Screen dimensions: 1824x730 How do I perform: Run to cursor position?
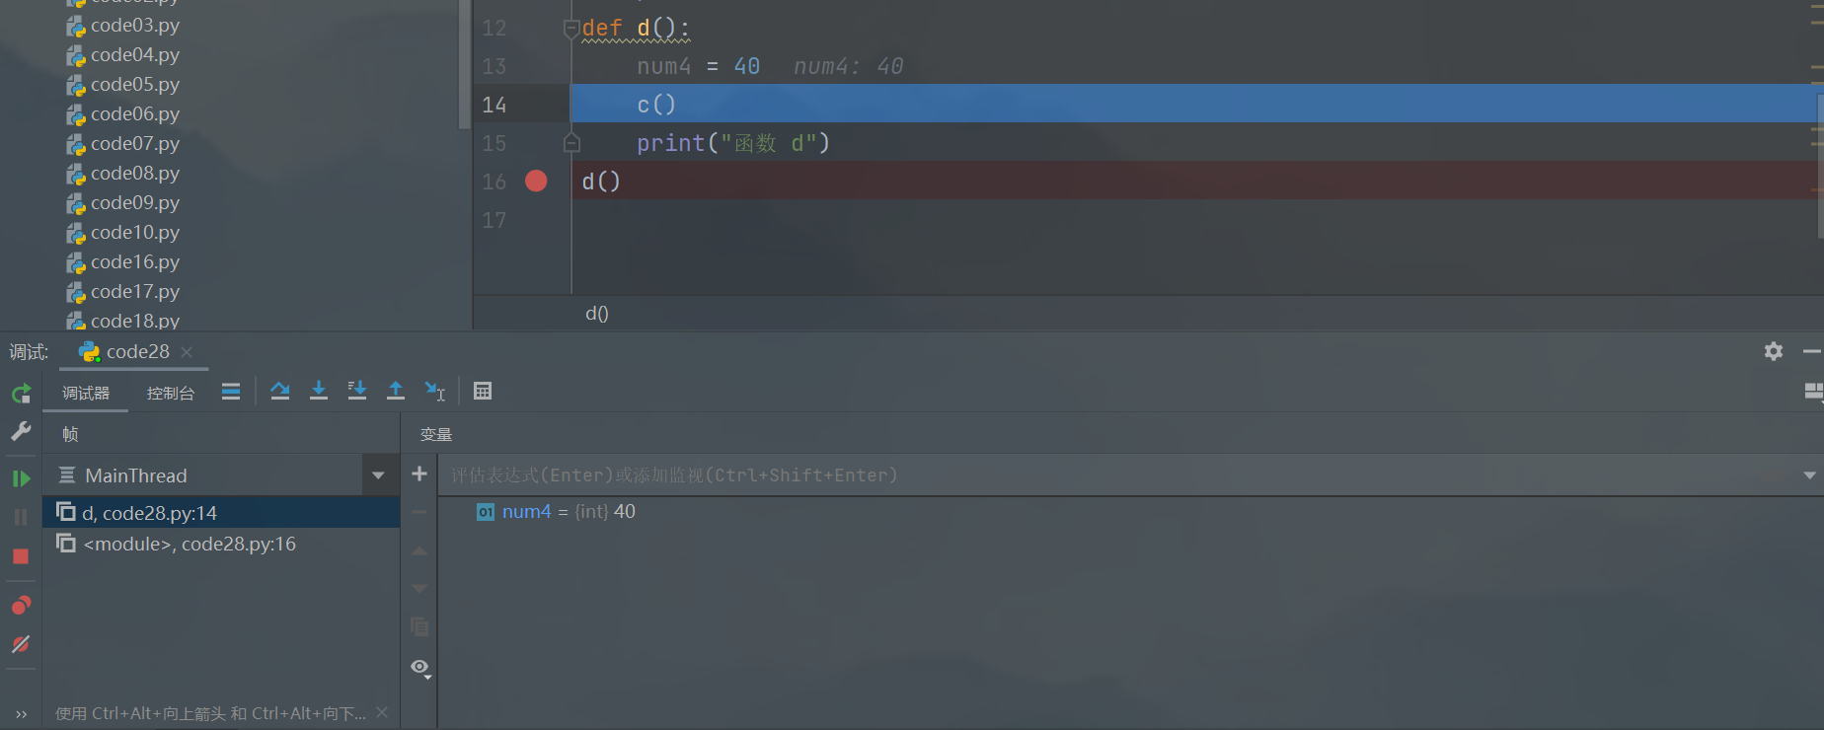coord(435,392)
